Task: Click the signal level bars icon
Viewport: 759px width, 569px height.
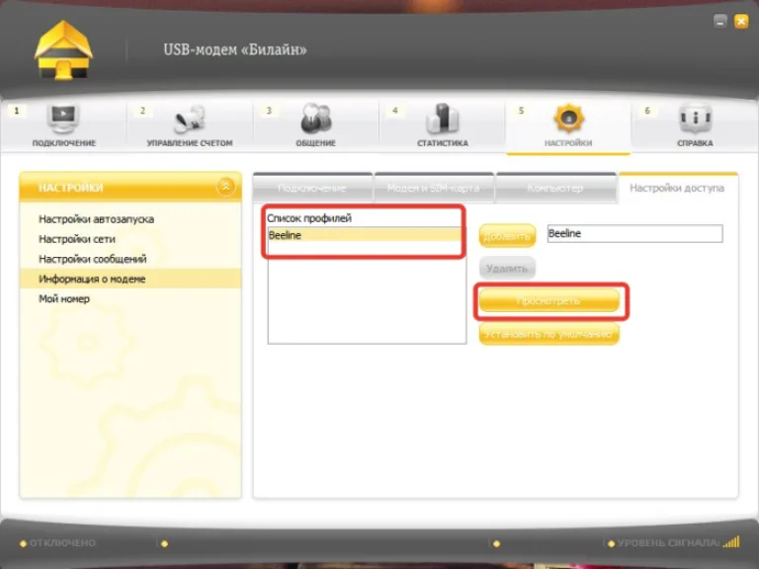Action: (x=731, y=542)
